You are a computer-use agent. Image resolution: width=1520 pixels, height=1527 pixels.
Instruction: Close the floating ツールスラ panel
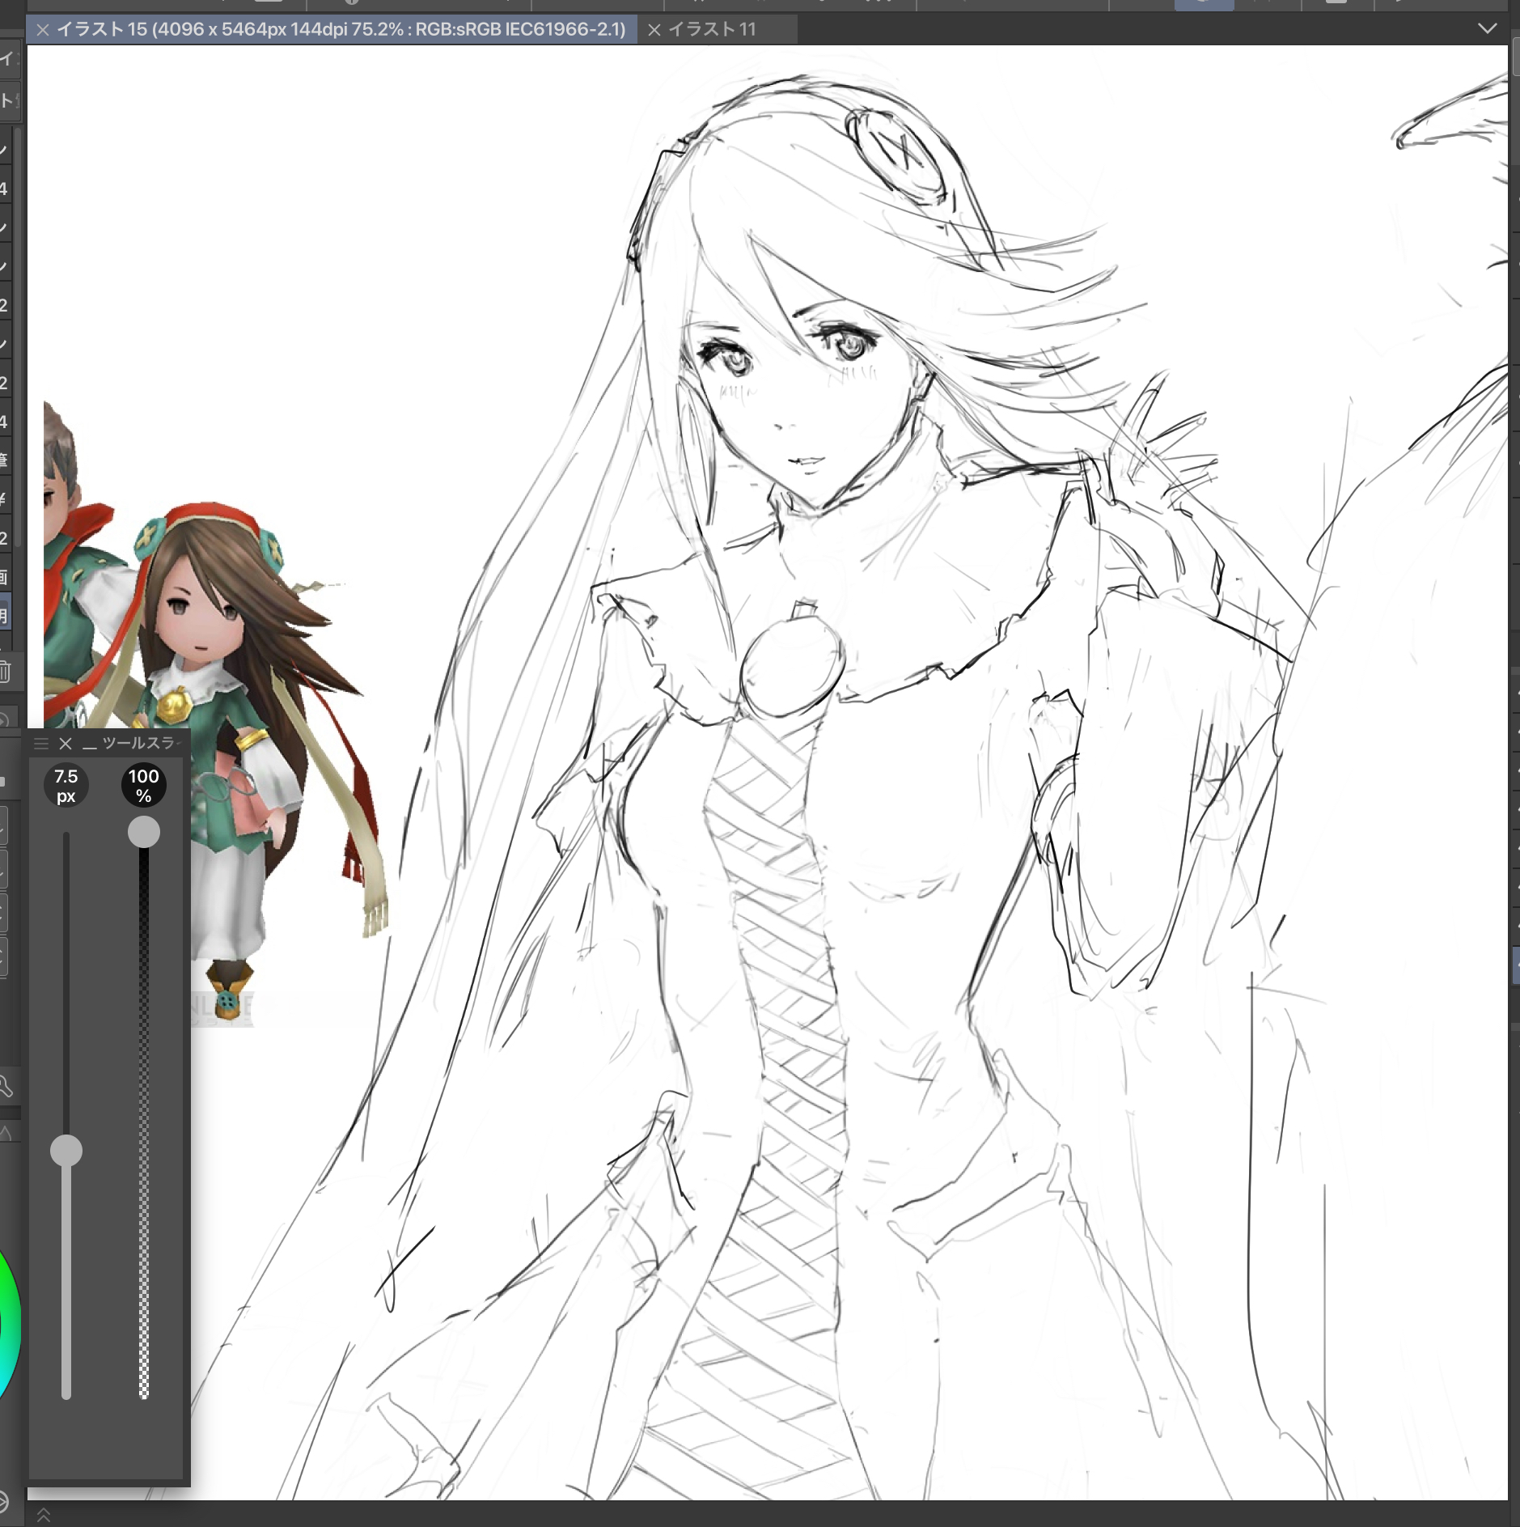pyautogui.click(x=66, y=744)
